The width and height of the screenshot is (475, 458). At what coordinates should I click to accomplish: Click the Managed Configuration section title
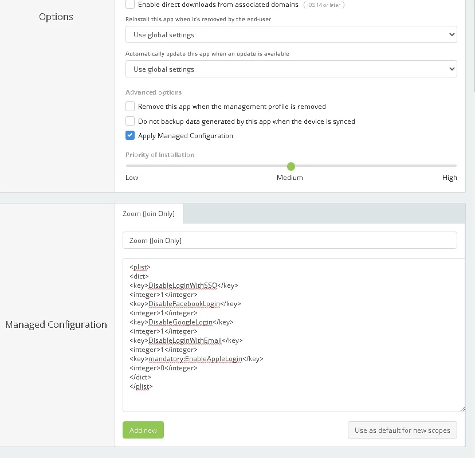coord(56,324)
